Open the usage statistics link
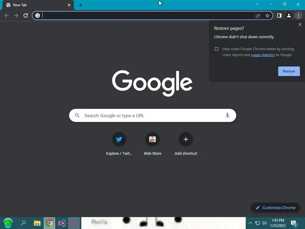The height and width of the screenshot is (229, 305). 263,55
